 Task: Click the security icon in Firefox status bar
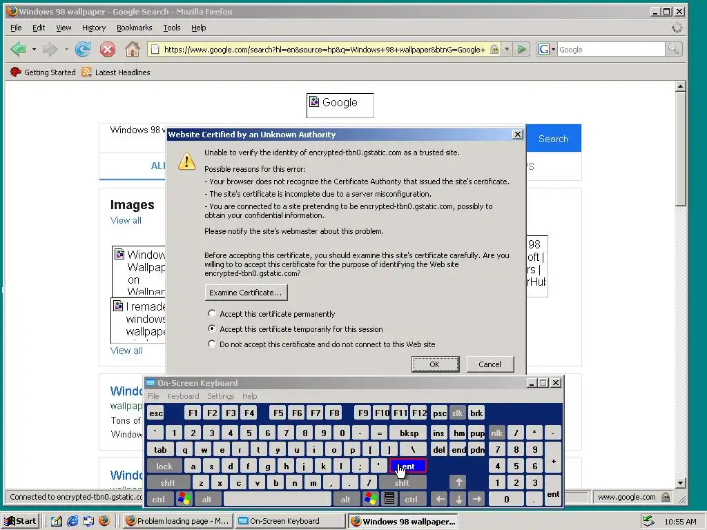pos(666,497)
